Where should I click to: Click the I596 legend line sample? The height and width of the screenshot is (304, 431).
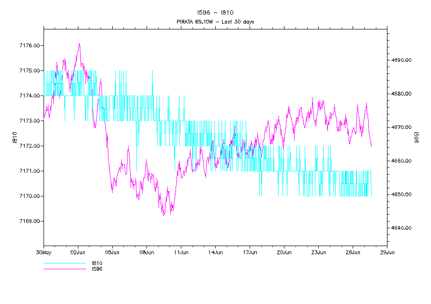64,269
